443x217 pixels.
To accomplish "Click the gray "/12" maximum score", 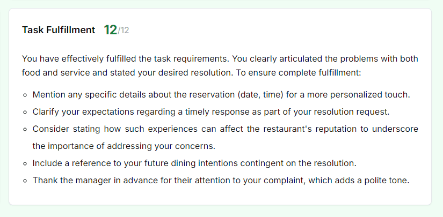I will 124,31.
